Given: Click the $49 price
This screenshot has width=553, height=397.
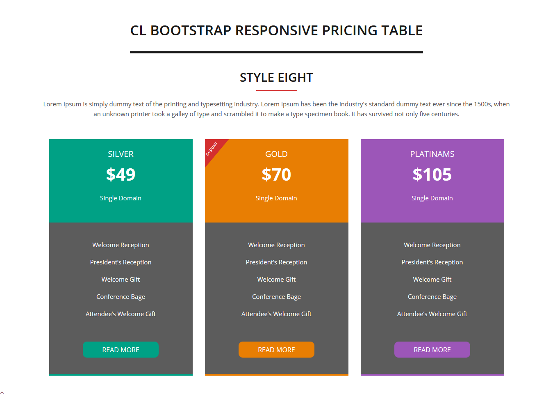Looking at the screenshot, I should [x=121, y=174].
